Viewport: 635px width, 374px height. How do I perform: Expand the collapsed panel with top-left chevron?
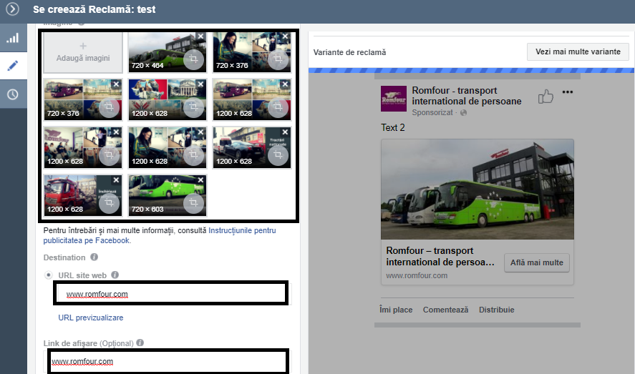(x=12, y=9)
